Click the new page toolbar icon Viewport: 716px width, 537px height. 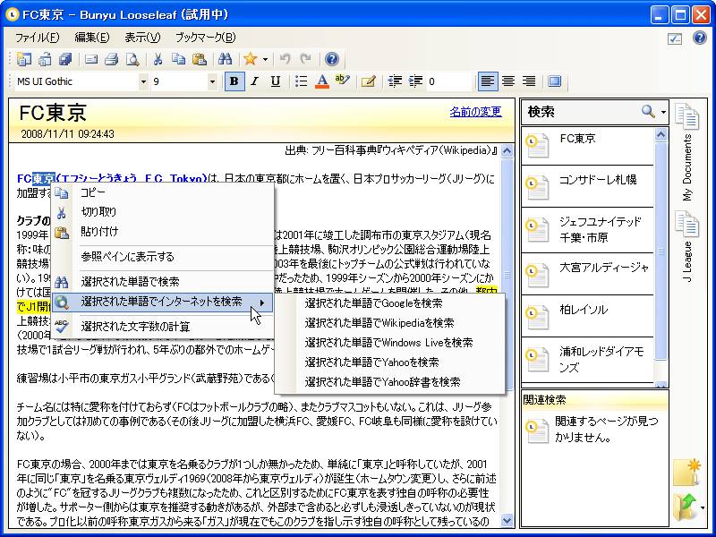[24, 59]
